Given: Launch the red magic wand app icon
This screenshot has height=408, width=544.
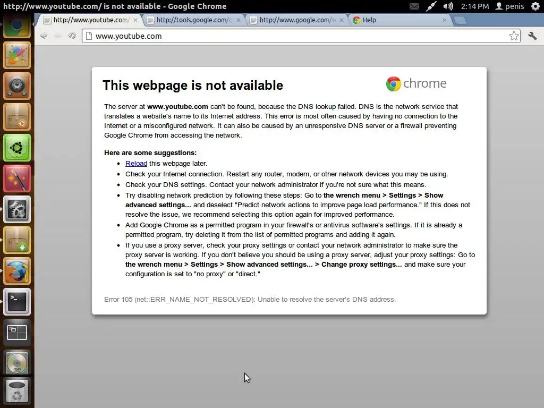Looking at the screenshot, I should 17,178.
